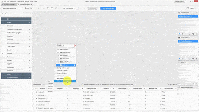Expand the Views section
Screen dimensions: 199x112
pyautogui.click(x=30, y=74)
